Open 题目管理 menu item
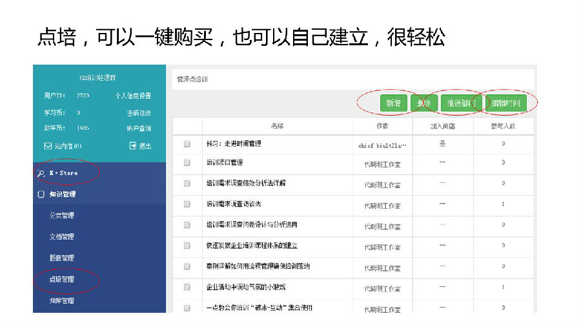This screenshot has width=581, height=327. (62, 258)
